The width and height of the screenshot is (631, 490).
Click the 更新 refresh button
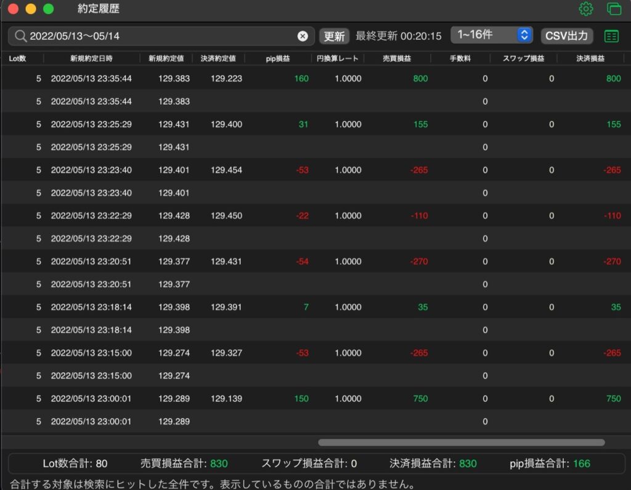pos(334,36)
